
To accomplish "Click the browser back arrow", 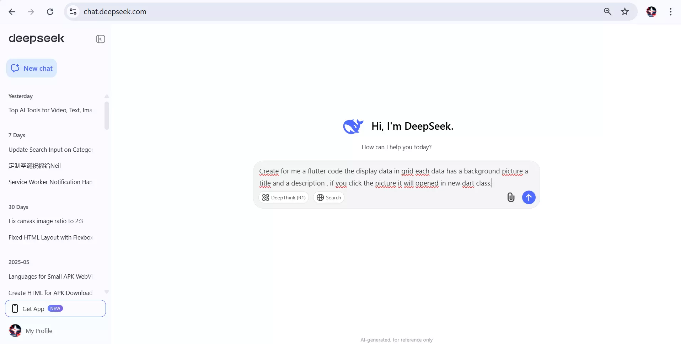I will [x=12, y=12].
